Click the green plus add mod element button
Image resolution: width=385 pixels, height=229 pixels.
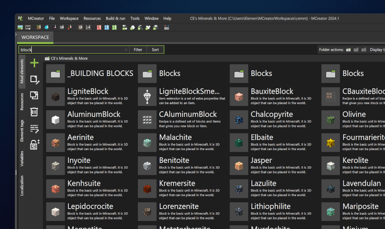pos(34,63)
